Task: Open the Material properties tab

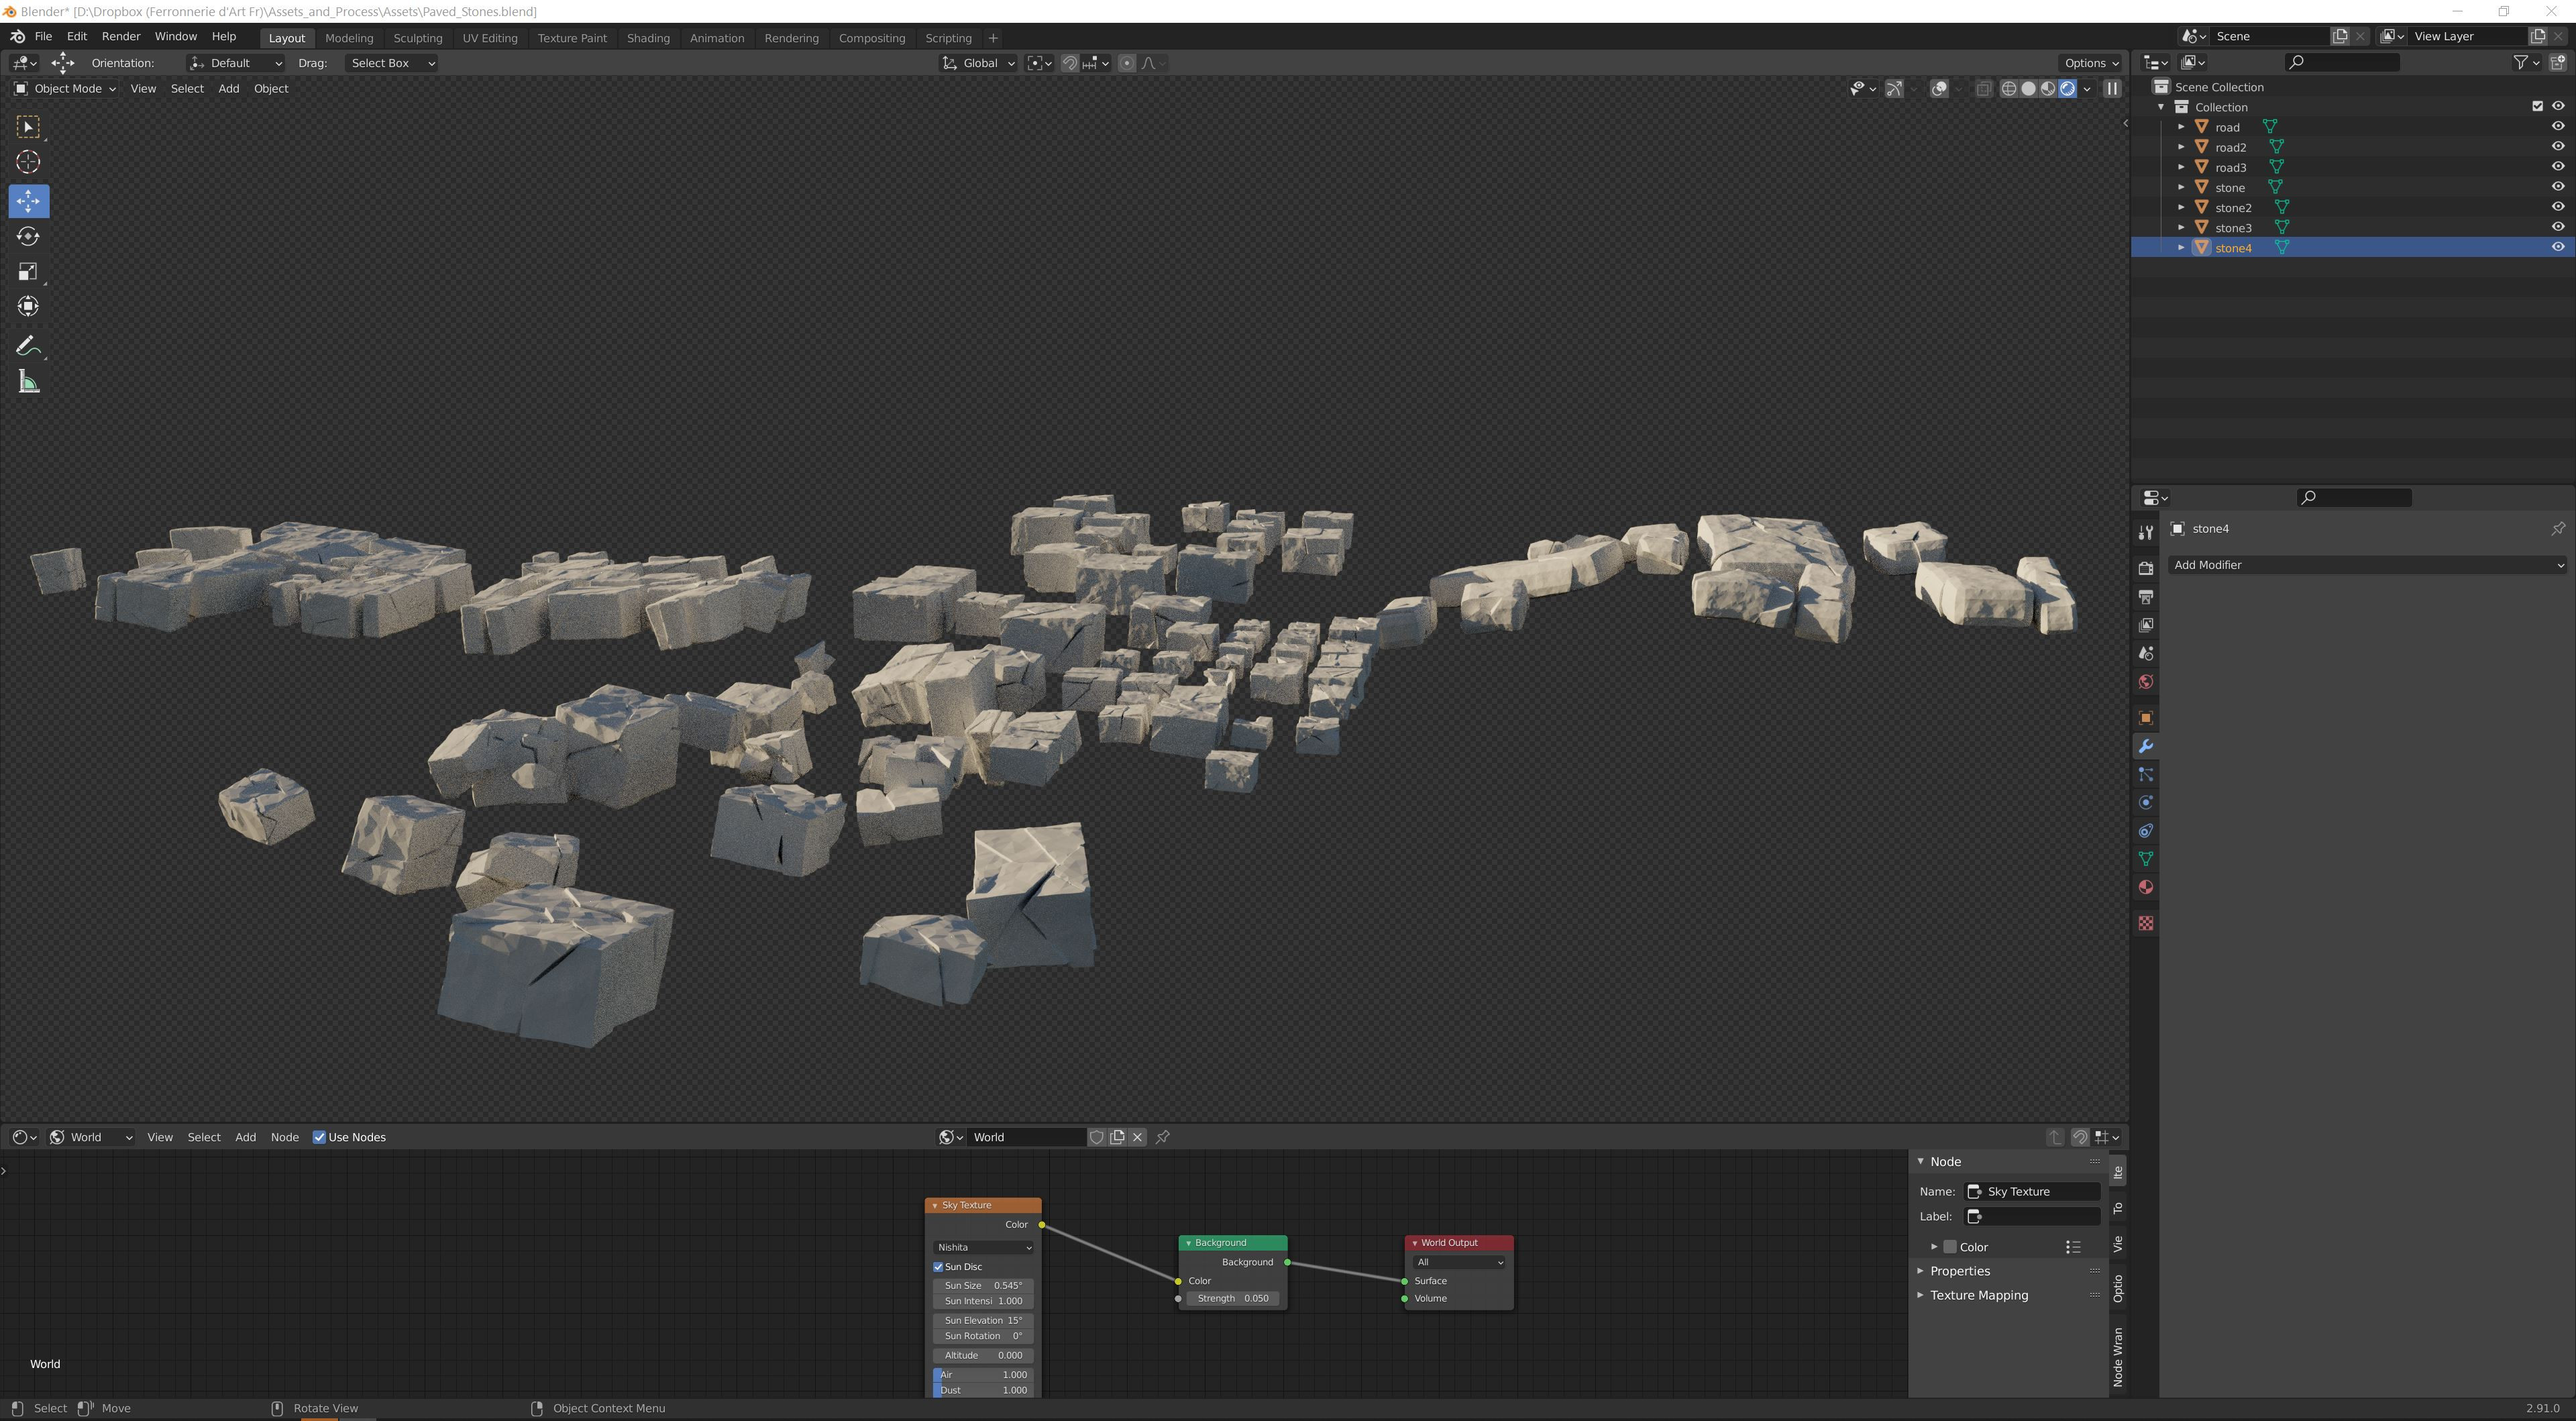Action: (2146, 888)
